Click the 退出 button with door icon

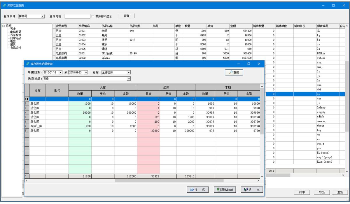pos(252,190)
